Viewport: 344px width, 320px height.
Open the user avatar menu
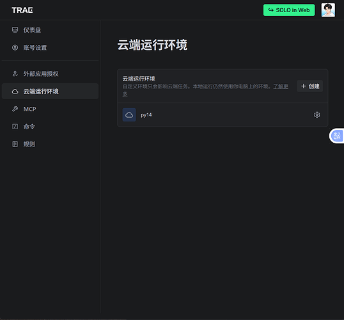328,10
